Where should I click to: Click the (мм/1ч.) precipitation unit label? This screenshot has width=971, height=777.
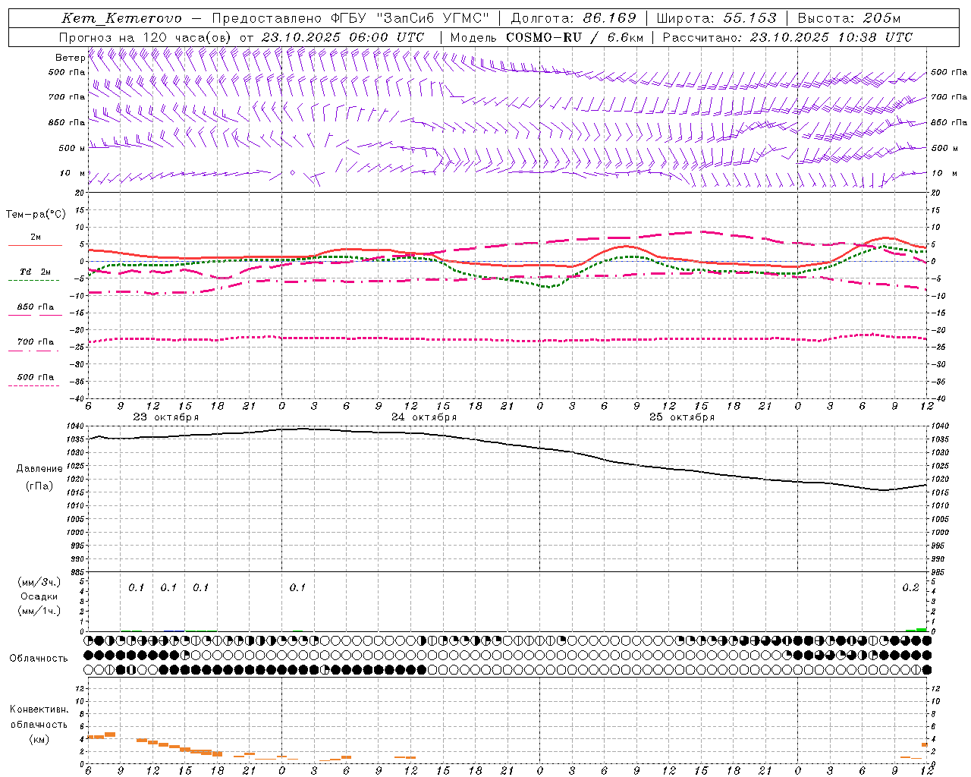coord(39,610)
